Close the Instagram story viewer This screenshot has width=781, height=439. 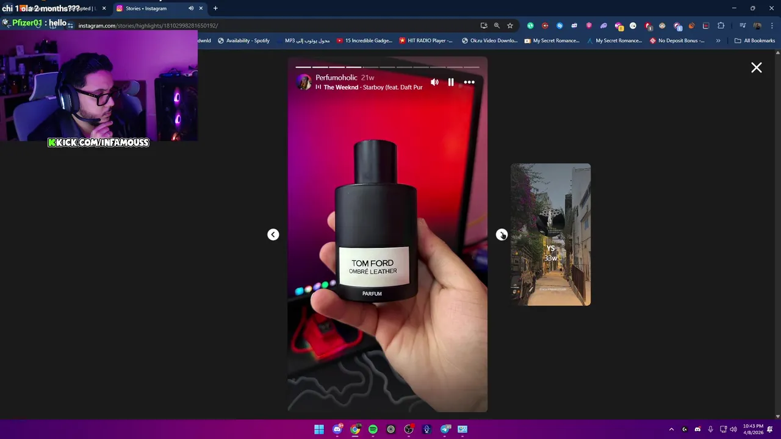click(x=757, y=68)
